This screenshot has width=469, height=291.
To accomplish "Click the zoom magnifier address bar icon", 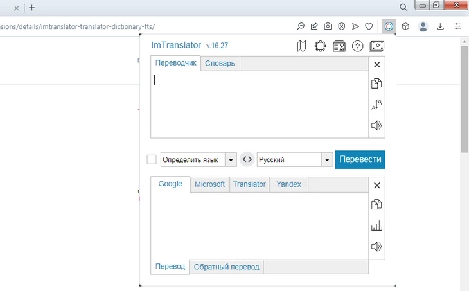I will click(300, 26).
